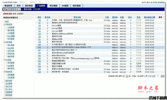
Task: Open requirement number 100
Action: click(40, 42)
